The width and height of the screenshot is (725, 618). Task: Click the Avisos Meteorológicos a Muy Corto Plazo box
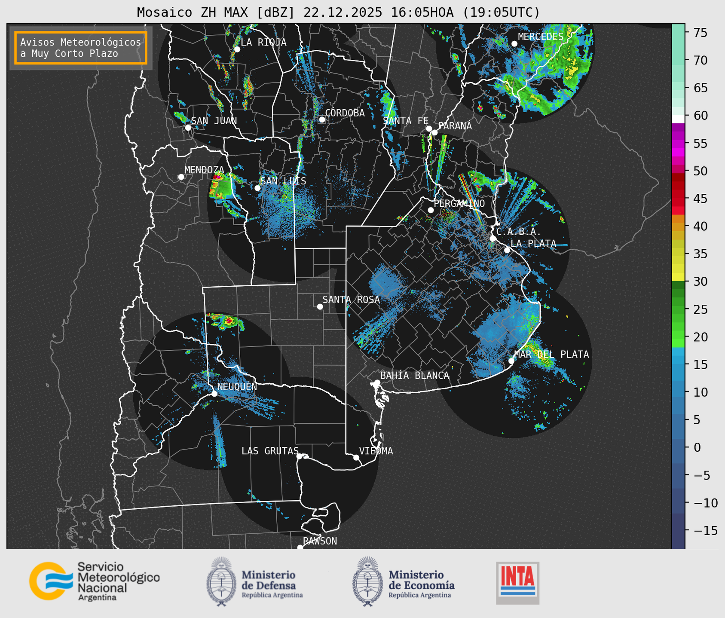[81, 48]
